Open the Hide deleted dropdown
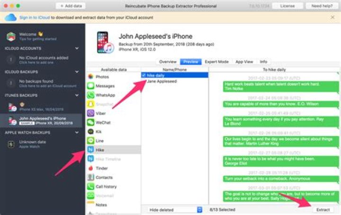The width and height of the screenshot is (341, 215). (x=176, y=209)
